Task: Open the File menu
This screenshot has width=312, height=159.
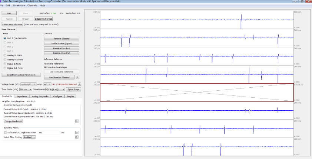Action: 1,5
